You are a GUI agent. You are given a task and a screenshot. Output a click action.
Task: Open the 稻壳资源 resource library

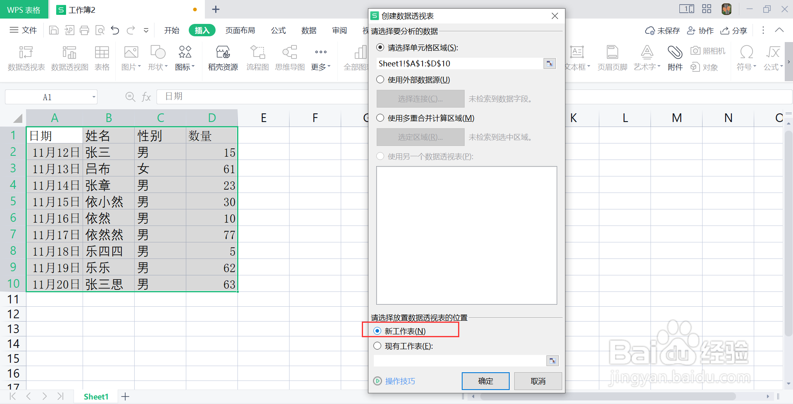[222, 58]
